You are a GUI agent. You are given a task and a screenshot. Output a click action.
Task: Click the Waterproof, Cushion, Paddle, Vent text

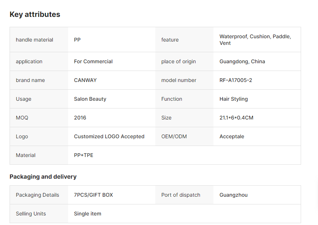255,40
